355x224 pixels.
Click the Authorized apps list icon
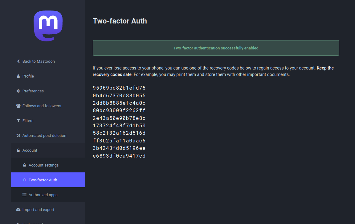coord(24,195)
